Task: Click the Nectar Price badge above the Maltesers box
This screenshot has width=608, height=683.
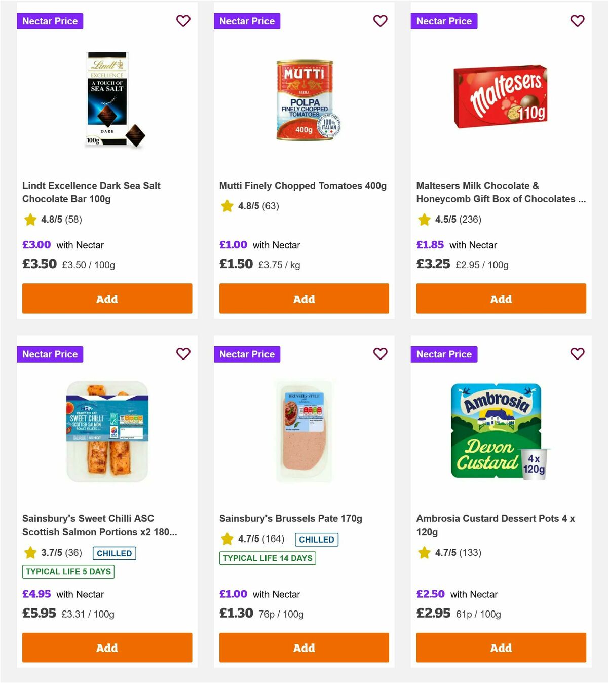Action: pyautogui.click(x=444, y=21)
